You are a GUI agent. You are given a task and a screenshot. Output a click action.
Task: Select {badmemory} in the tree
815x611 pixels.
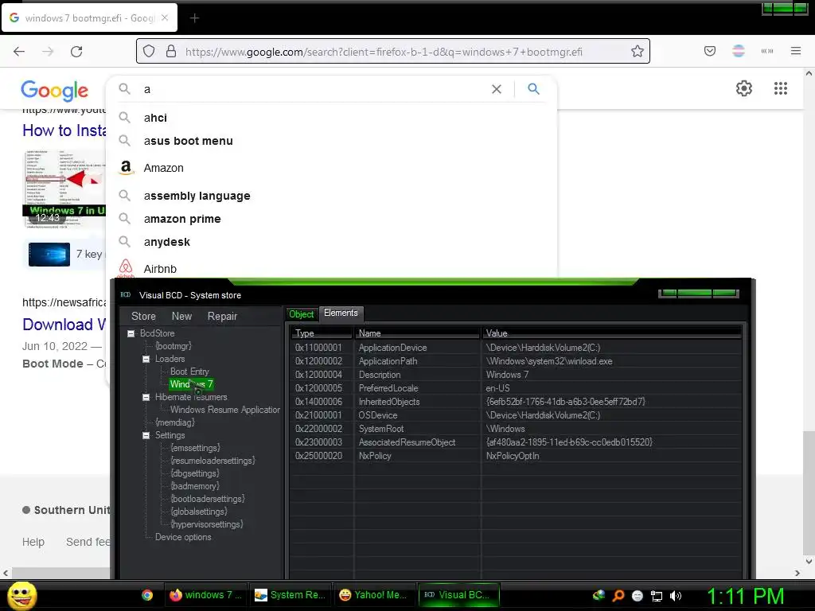pos(195,486)
